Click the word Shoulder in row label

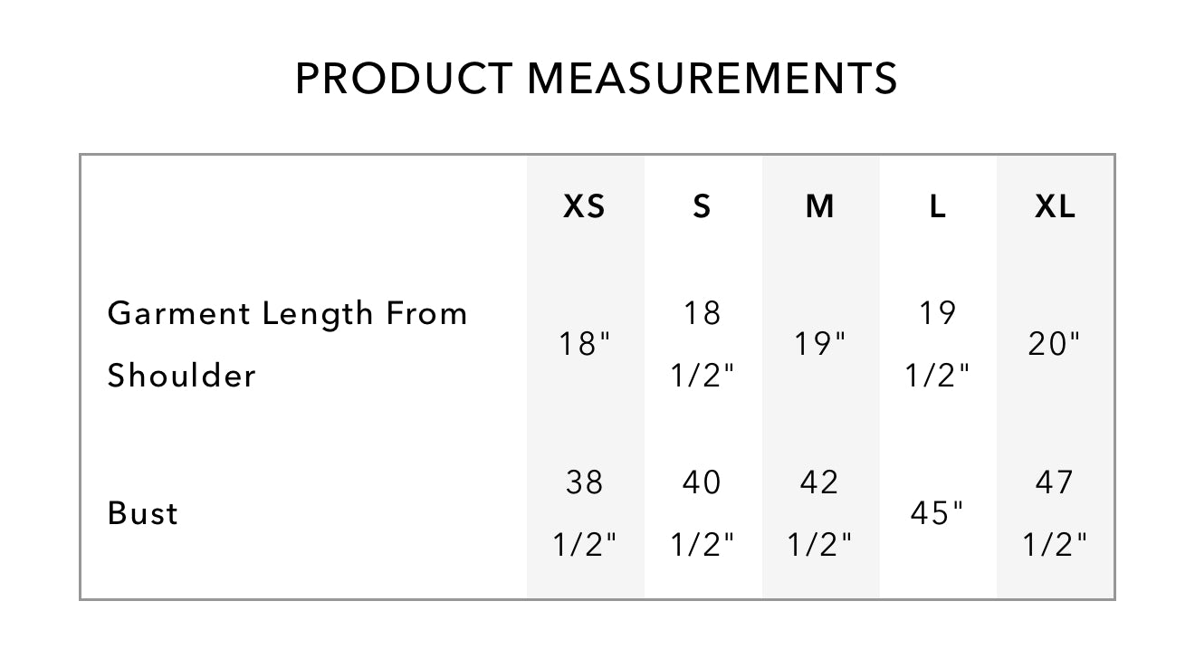pos(182,376)
